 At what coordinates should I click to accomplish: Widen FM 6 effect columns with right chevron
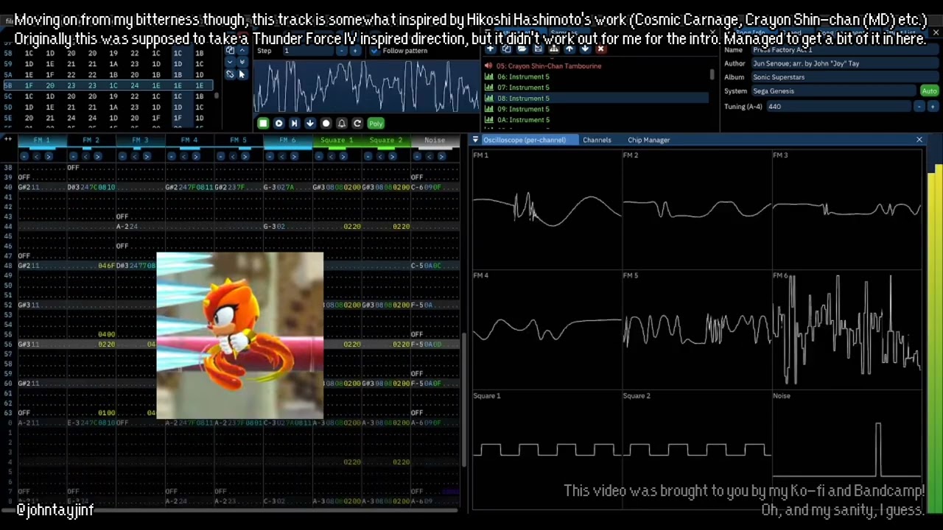point(294,156)
